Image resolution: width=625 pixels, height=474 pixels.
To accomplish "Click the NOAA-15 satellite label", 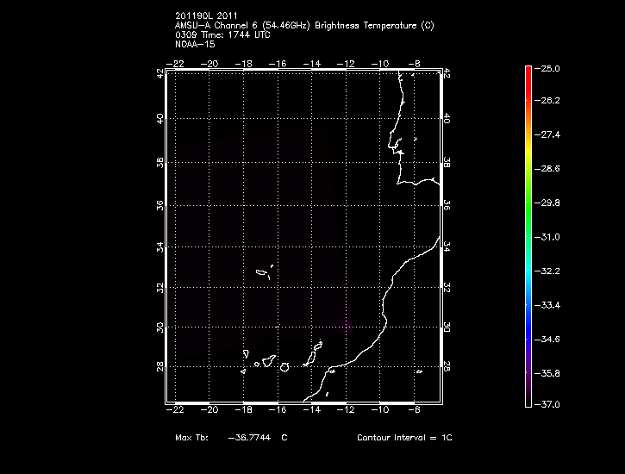I will pyautogui.click(x=194, y=43).
